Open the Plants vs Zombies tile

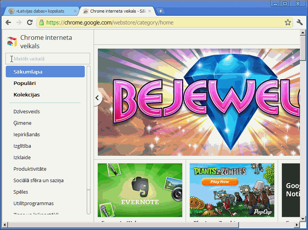[232, 190]
